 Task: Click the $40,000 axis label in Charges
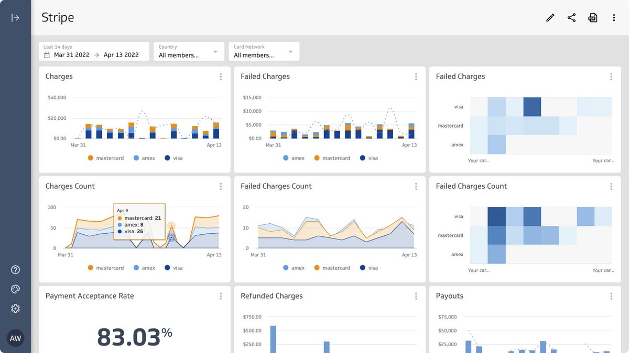coord(57,97)
